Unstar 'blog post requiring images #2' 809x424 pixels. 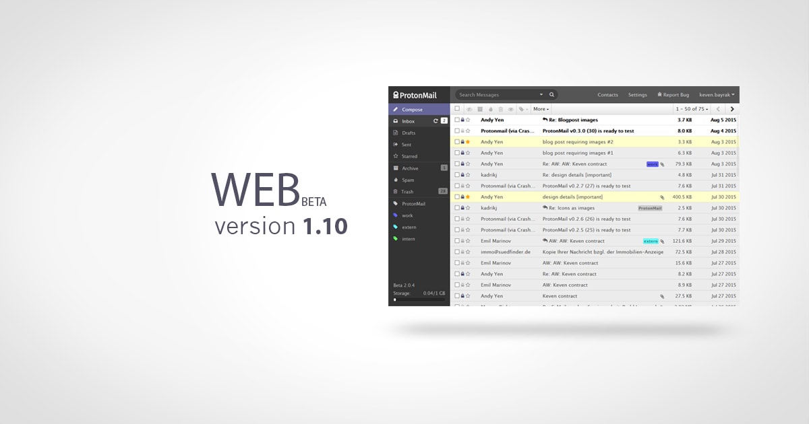click(468, 142)
